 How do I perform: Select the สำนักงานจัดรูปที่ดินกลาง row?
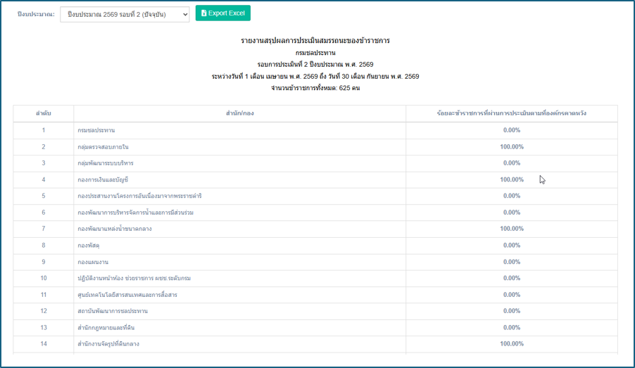(315, 344)
